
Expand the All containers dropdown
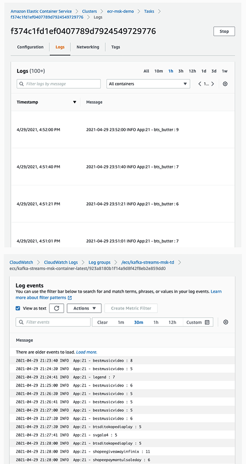tap(148, 84)
